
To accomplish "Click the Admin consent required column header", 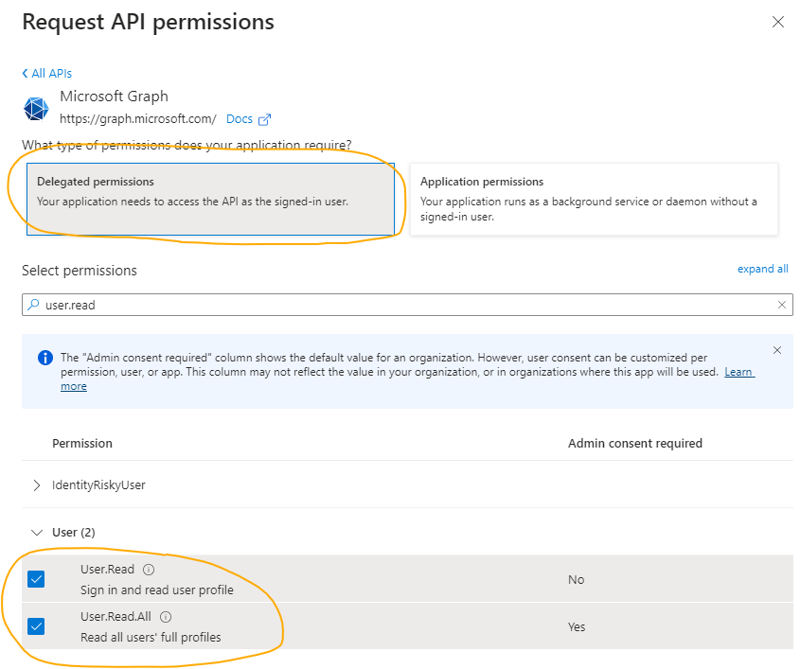I will (x=635, y=443).
